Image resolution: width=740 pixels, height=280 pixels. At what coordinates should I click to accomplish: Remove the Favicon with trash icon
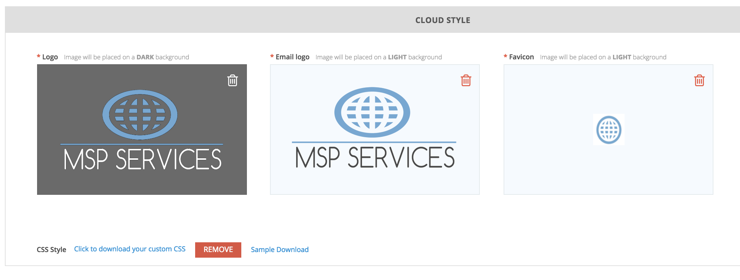click(x=699, y=80)
